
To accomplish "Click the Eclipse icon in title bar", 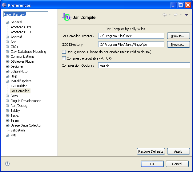I will point(4,5).
